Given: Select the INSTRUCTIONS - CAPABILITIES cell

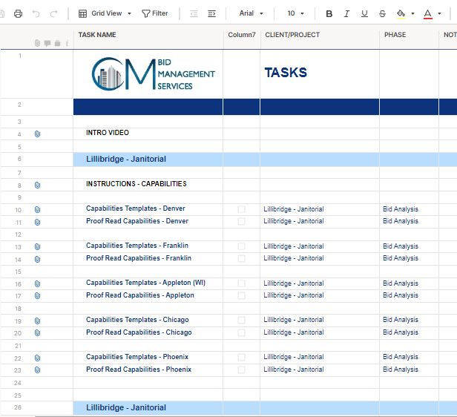Looking at the screenshot, I should (148, 185).
